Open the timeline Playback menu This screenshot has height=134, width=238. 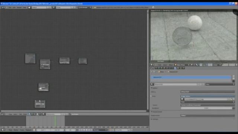(29, 130)
